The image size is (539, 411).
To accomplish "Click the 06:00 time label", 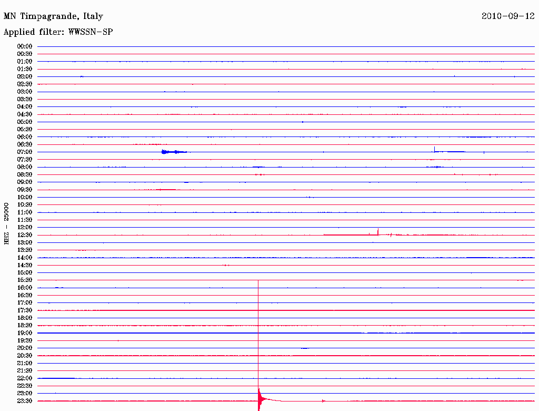I will [25, 137].
